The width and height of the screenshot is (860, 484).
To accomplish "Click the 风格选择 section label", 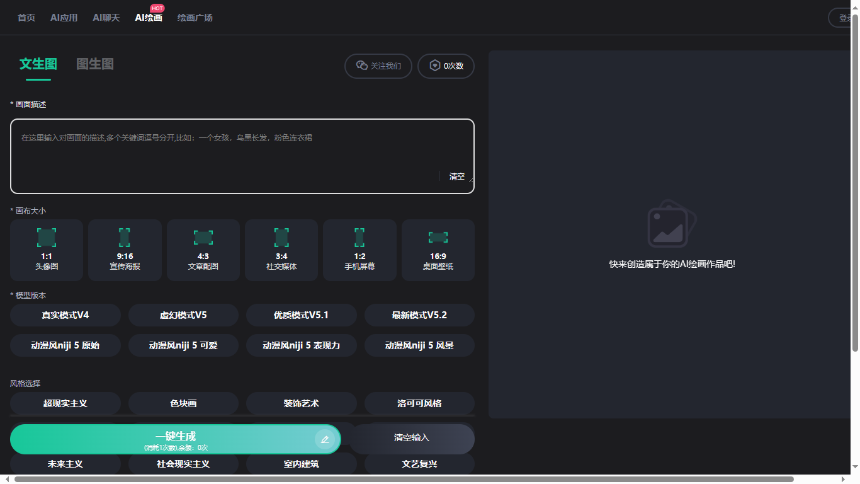I will click(25, 383).
